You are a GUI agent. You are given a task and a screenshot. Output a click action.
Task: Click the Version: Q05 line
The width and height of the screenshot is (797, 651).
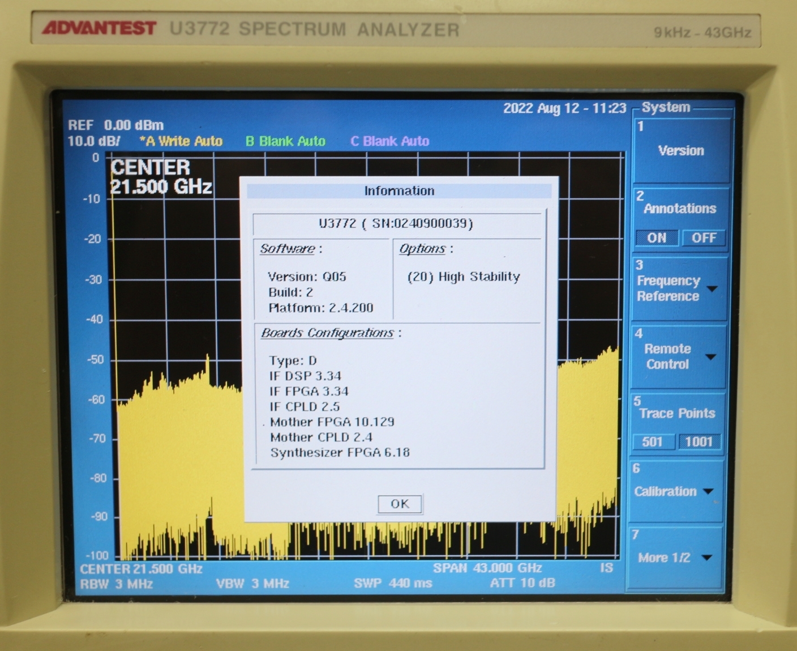click(x=307, y=276)
